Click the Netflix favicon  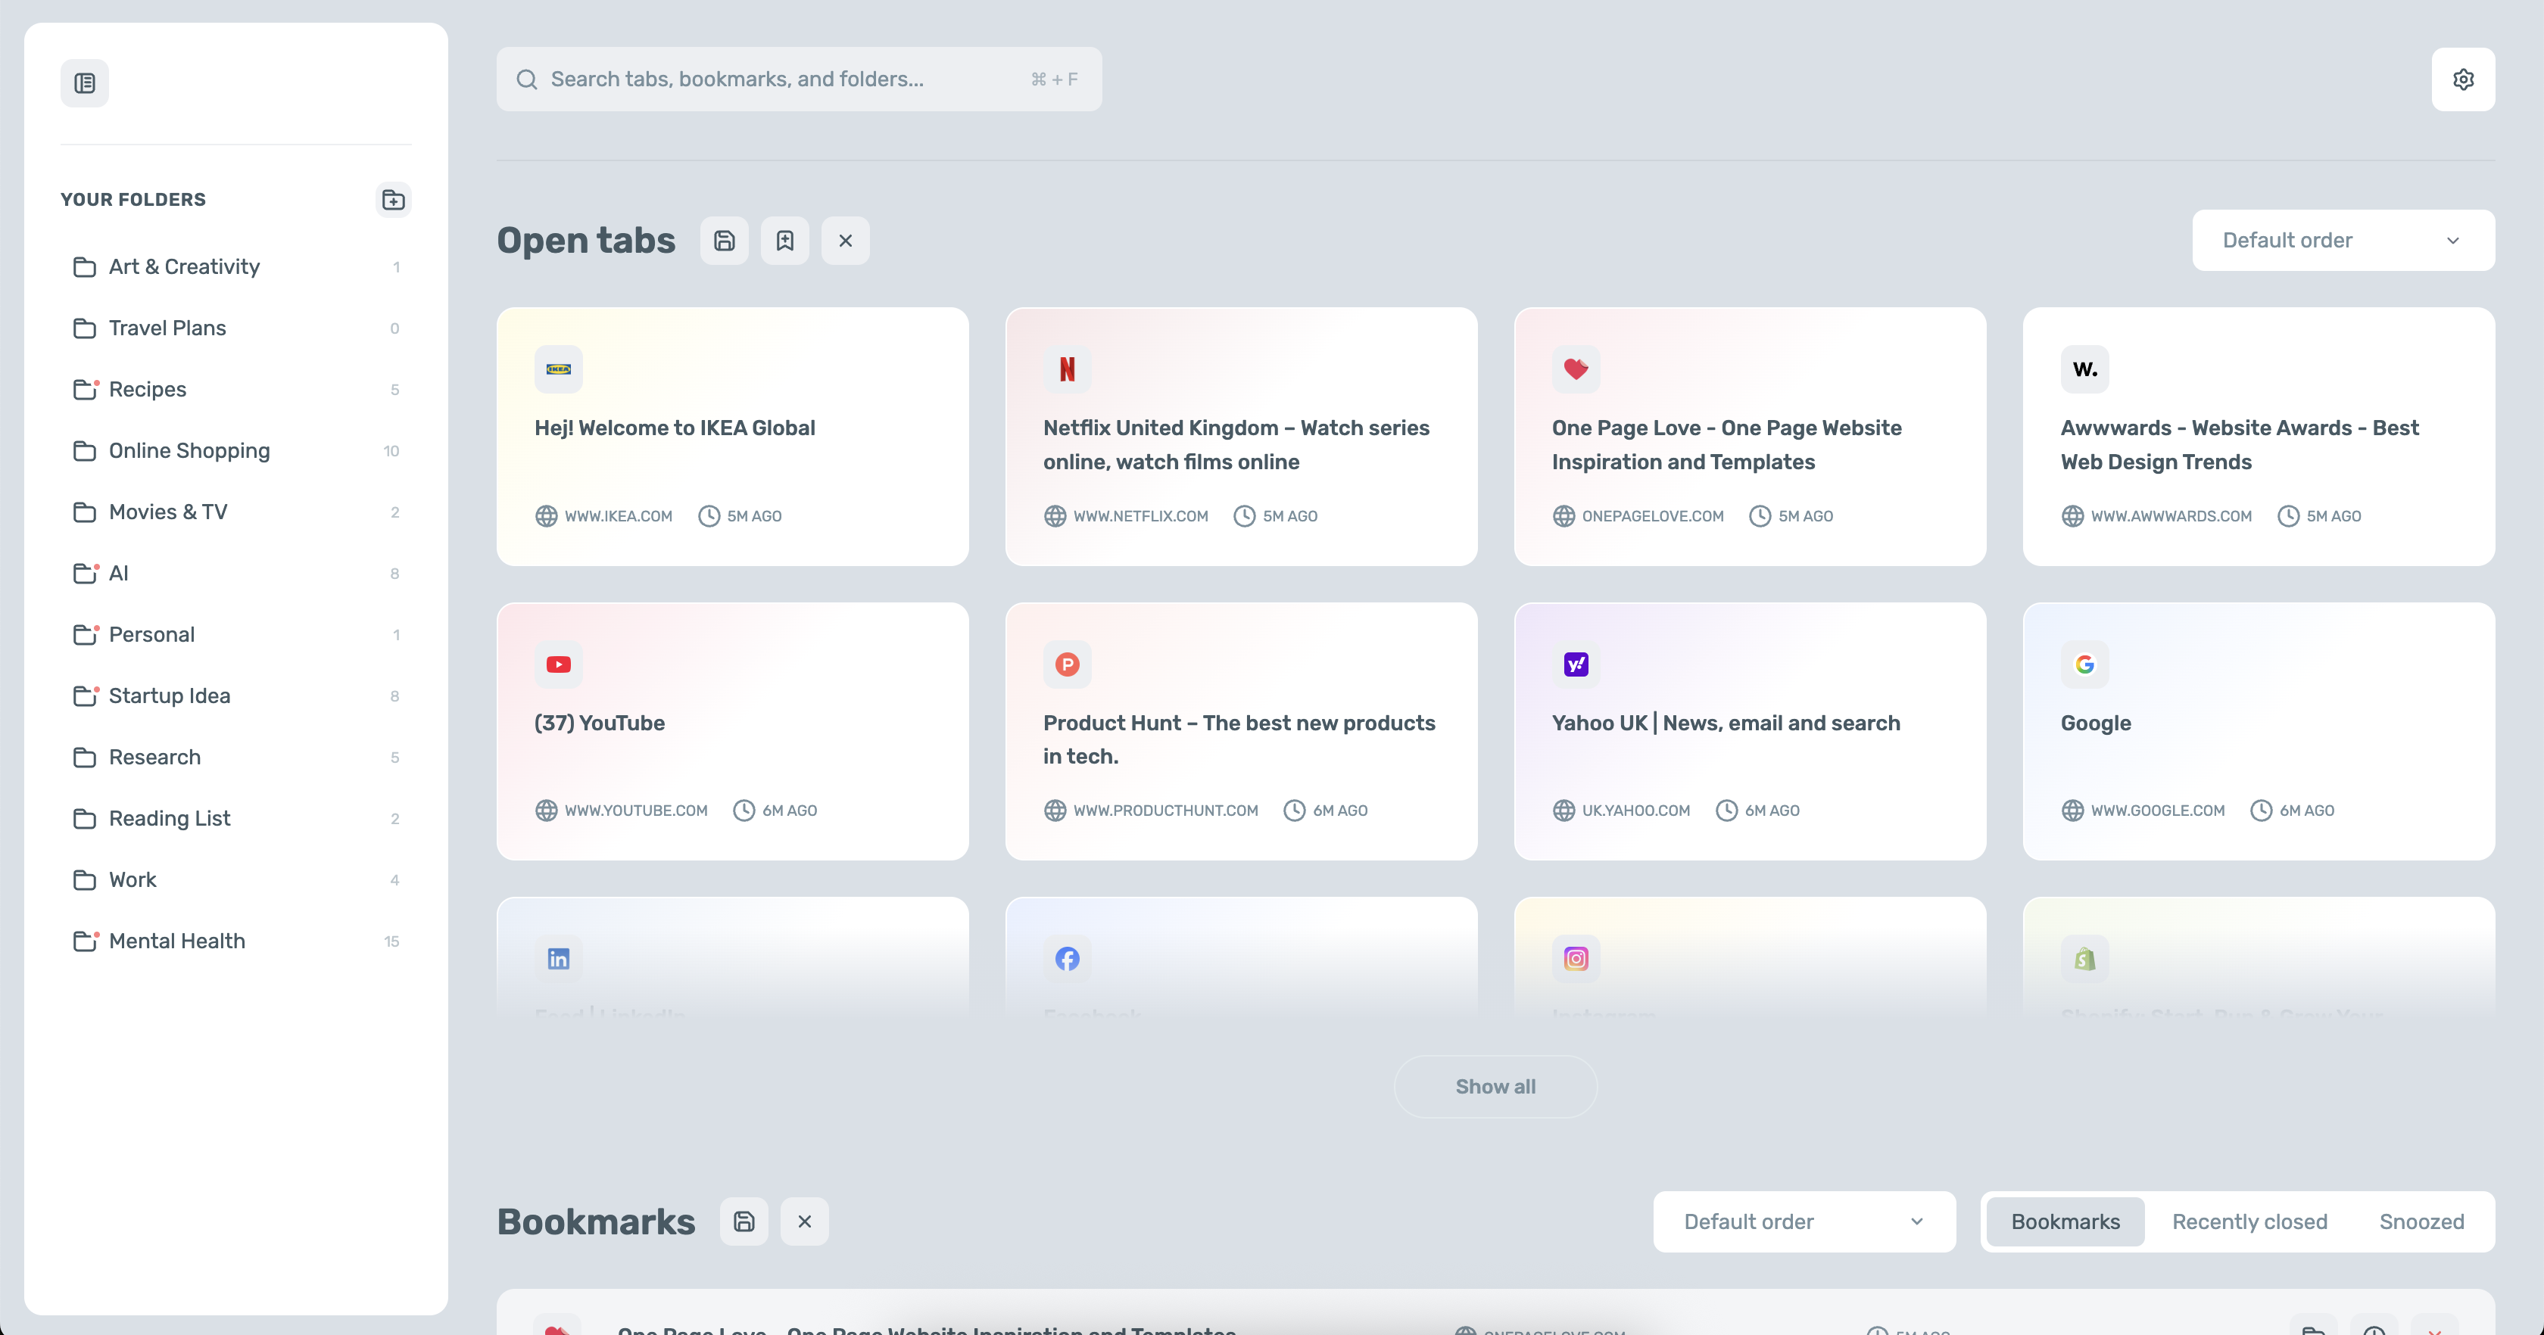point(1068,369)
